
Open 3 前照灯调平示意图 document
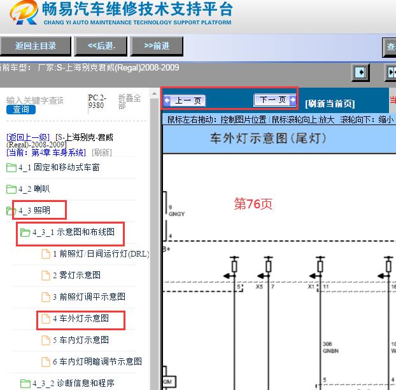point(89,297)
